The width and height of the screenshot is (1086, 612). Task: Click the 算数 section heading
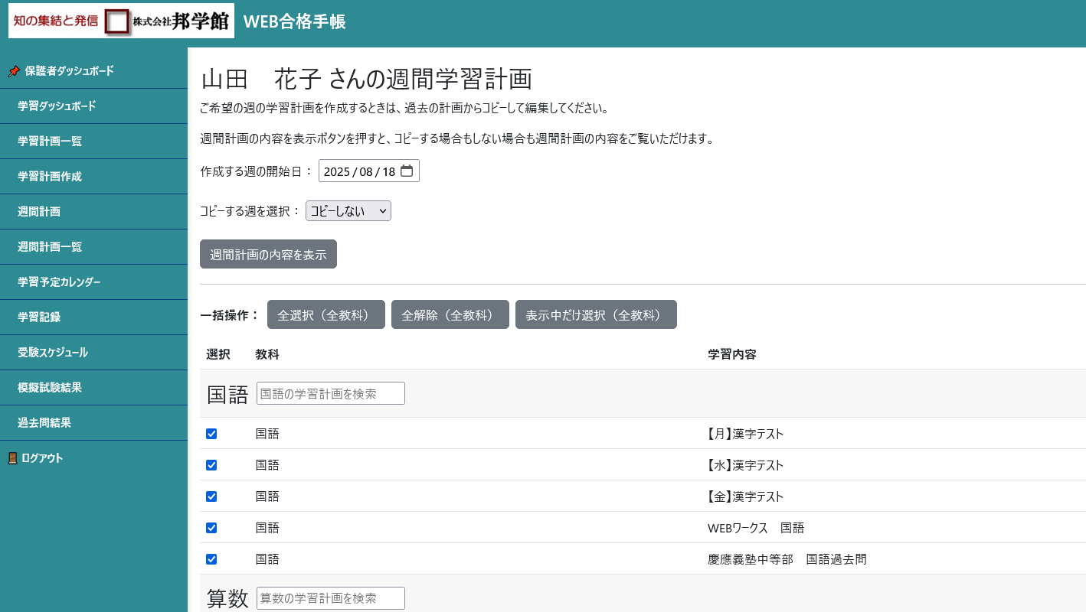coord(228,599)
